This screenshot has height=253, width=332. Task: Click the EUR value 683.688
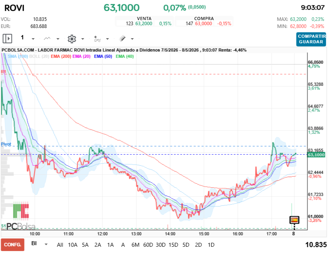tap(39, 26)
